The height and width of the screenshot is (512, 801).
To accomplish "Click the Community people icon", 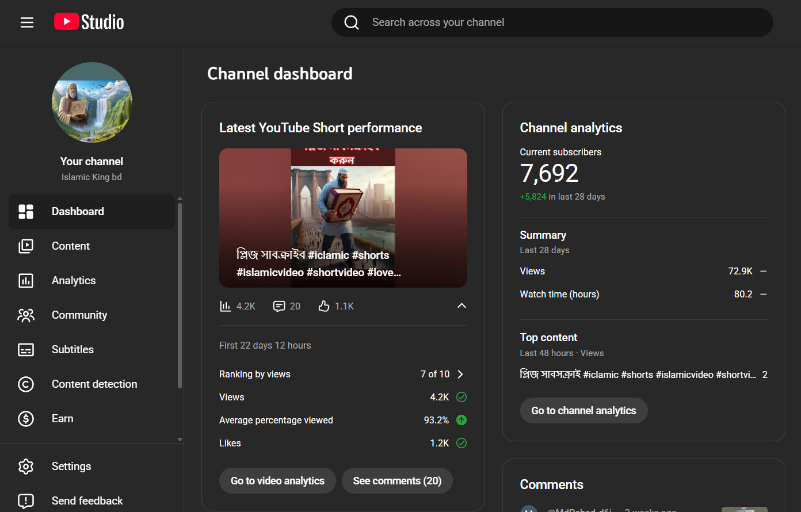I will (26, 315).
